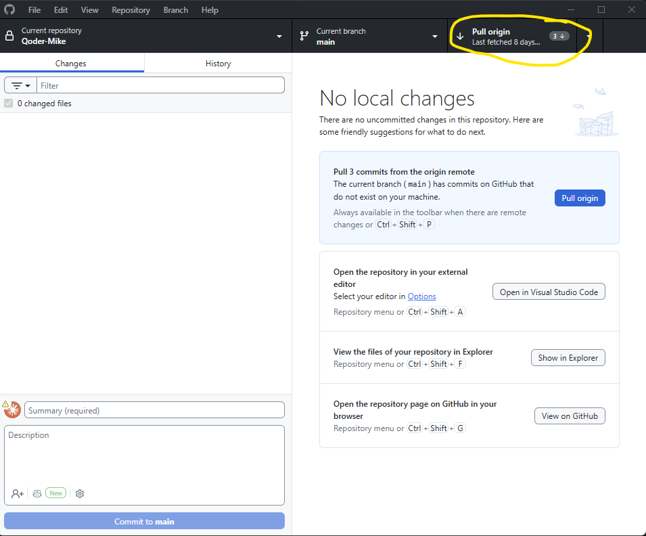Focus the Description text area

(144, 465)
